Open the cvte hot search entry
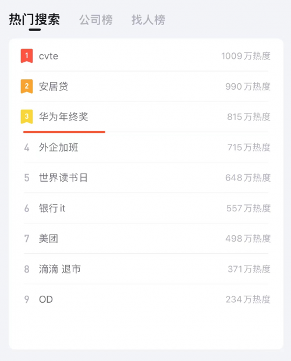291x361 pixels. tap(146, 56)
